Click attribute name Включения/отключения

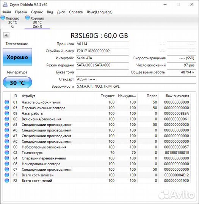point(42,119)
